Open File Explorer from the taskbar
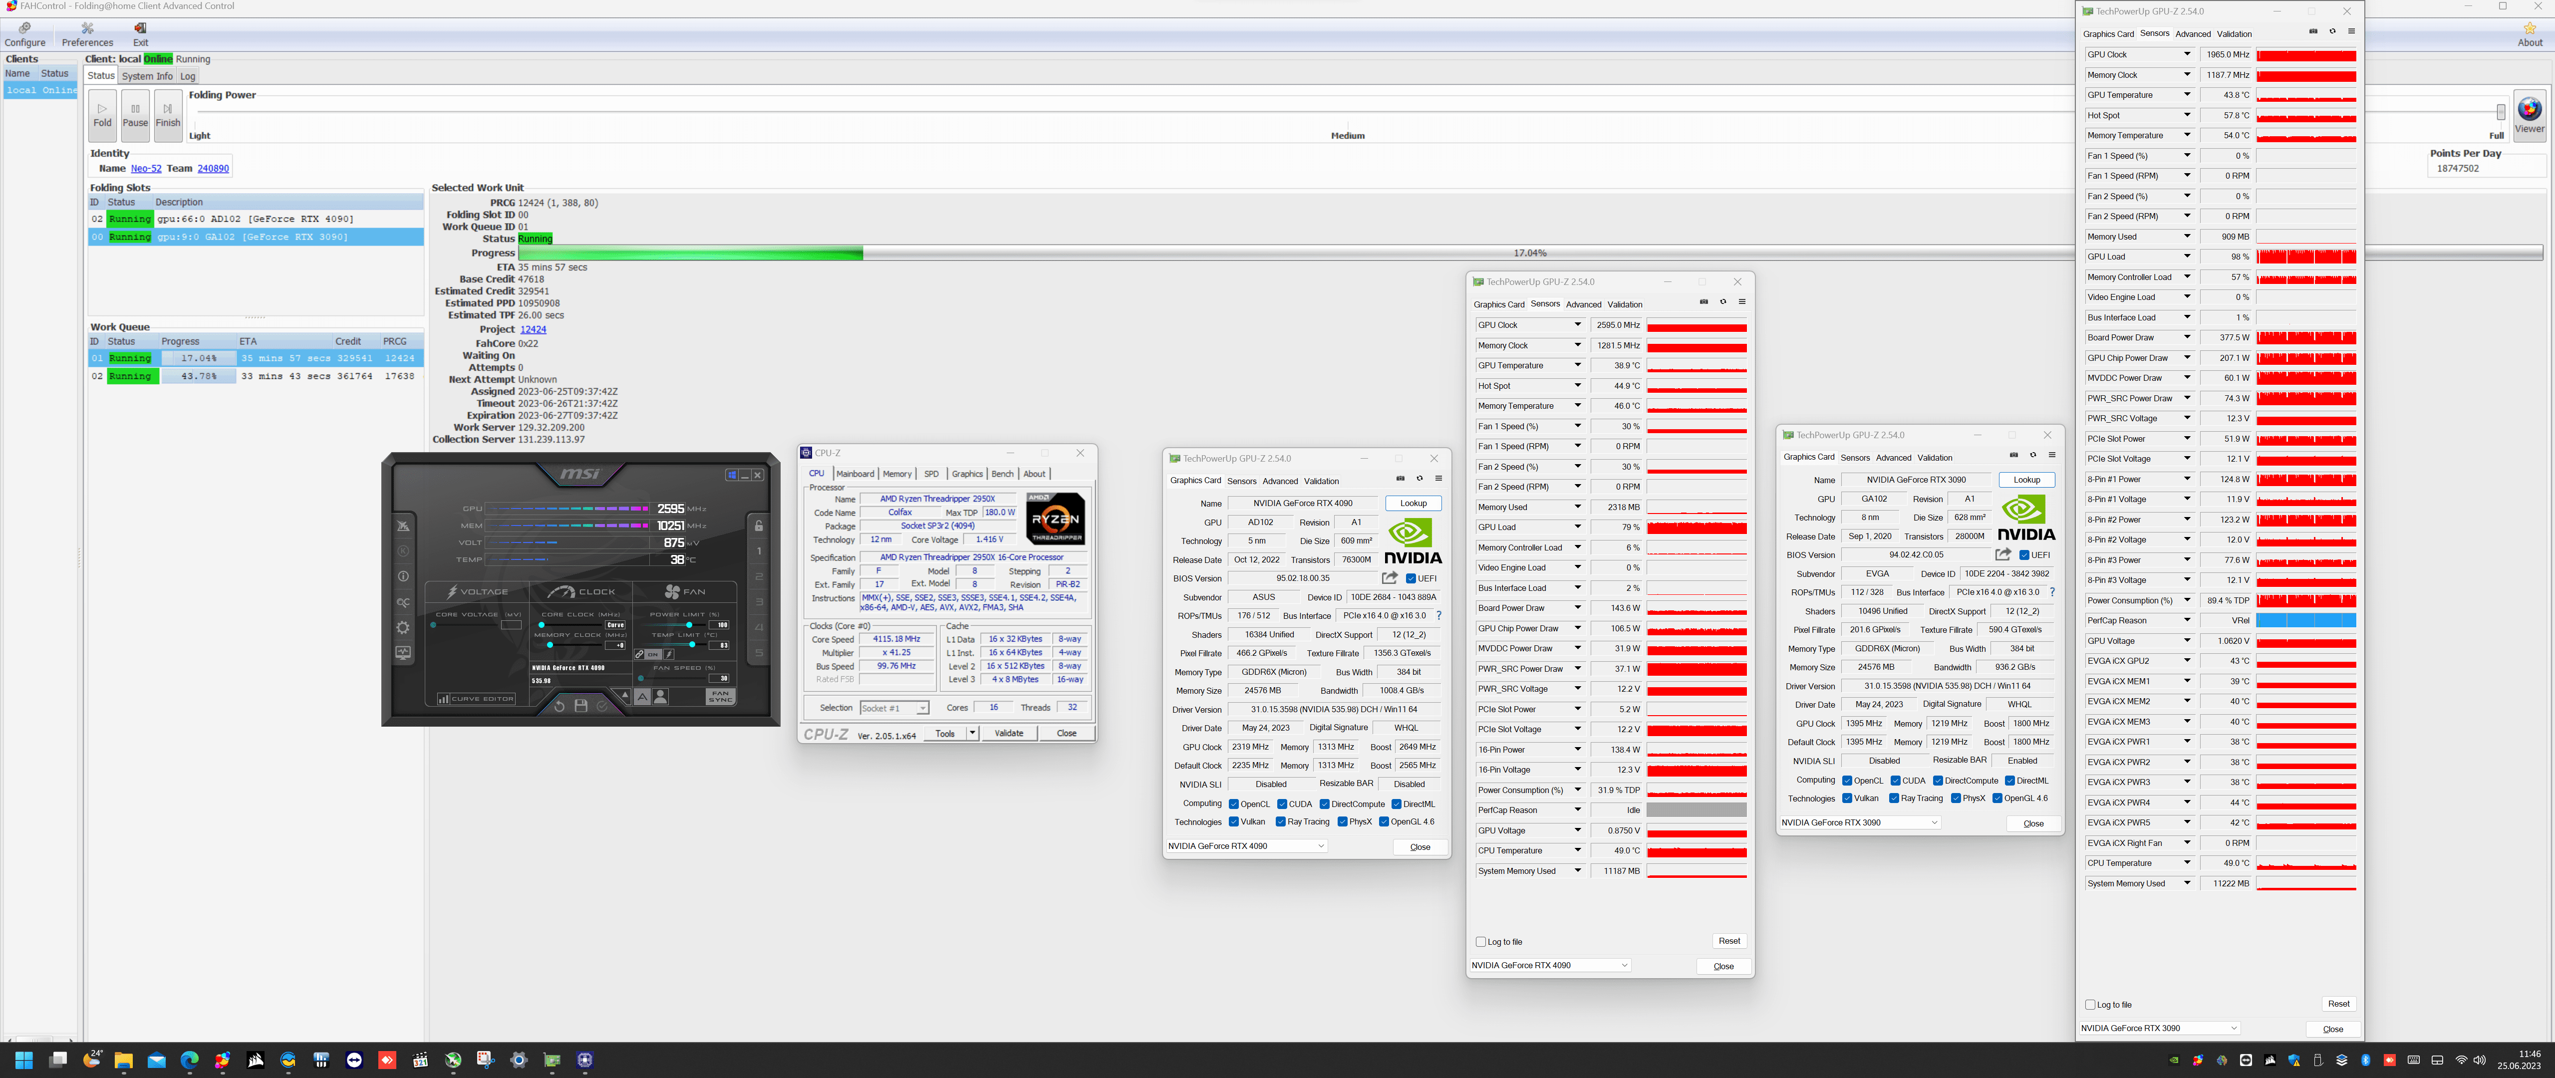The image size is (2555, 1078). click(124, 1060)
